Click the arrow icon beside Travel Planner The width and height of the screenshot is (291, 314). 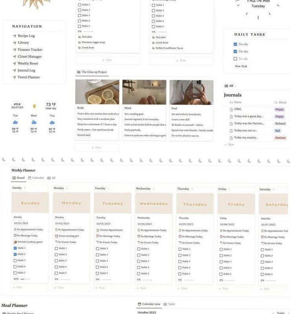(15, 77)
